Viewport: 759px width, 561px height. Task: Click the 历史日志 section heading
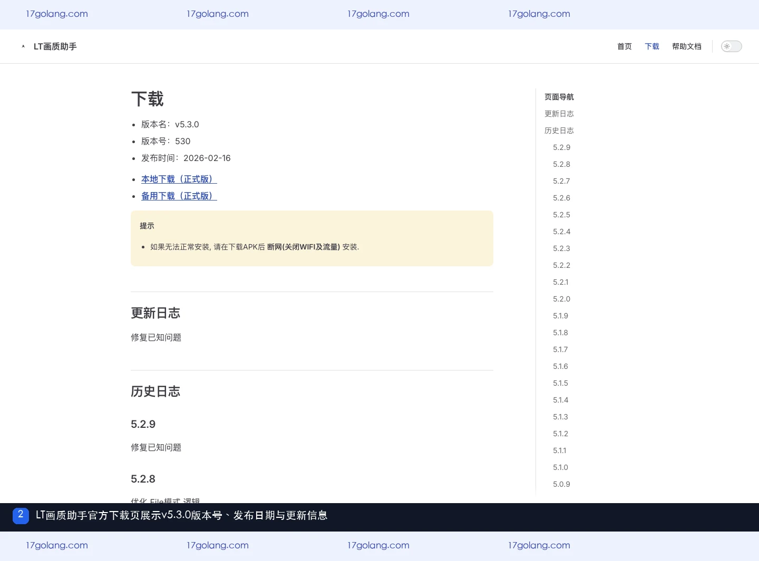click(x=155, y=392)
